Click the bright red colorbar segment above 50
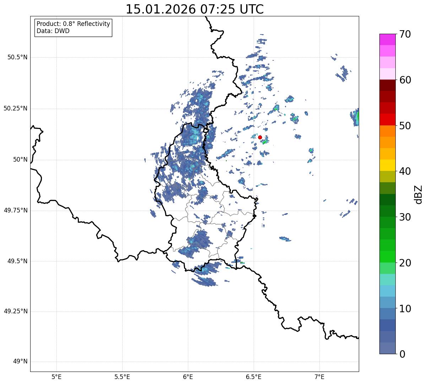This screenshot has width=427, height=384. (387, 120)
